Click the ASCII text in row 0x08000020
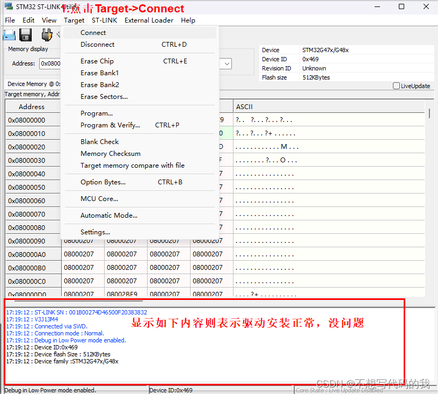Screen dimensions: 438x394 pyautogui.click(x=267, y=147)
